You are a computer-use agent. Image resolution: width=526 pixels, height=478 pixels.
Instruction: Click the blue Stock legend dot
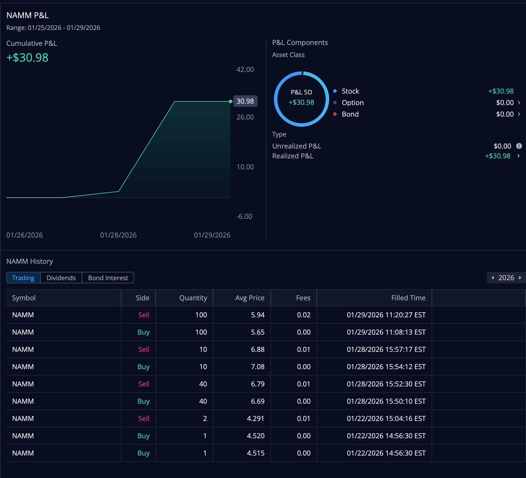[335, 91]
